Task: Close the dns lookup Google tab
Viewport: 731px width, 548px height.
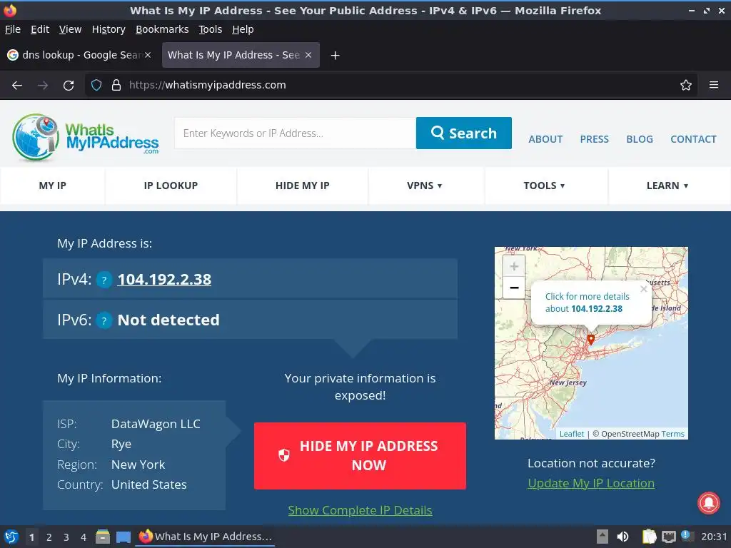Action: tap(148, 55)
